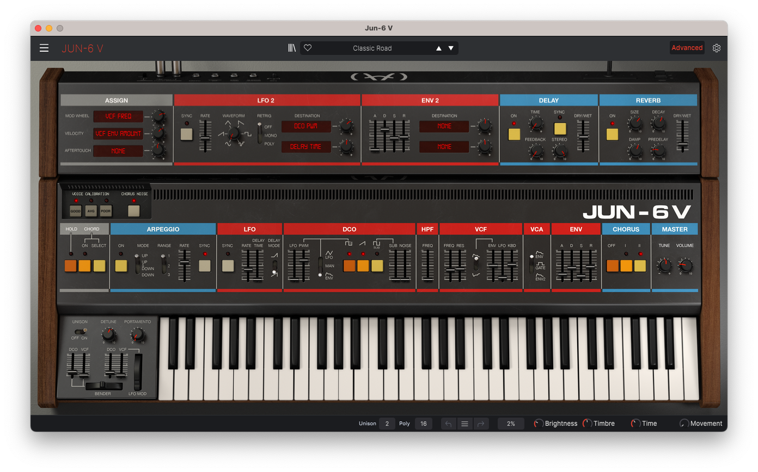Click the Advanced panel button
The image size is (758, 472).
coord(687,48)
